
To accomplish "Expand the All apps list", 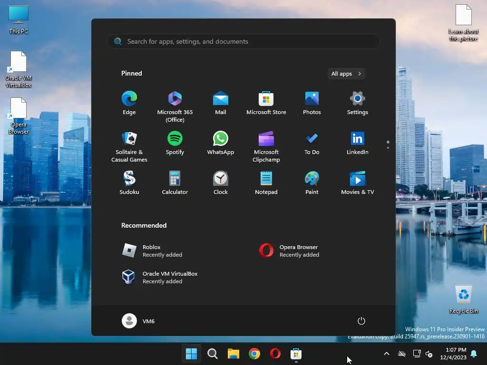I will [346, 74].
